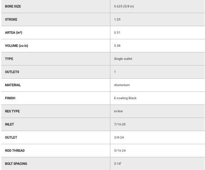Select the 0.625 (5/8 in) bore value

(x=124, y=6)
